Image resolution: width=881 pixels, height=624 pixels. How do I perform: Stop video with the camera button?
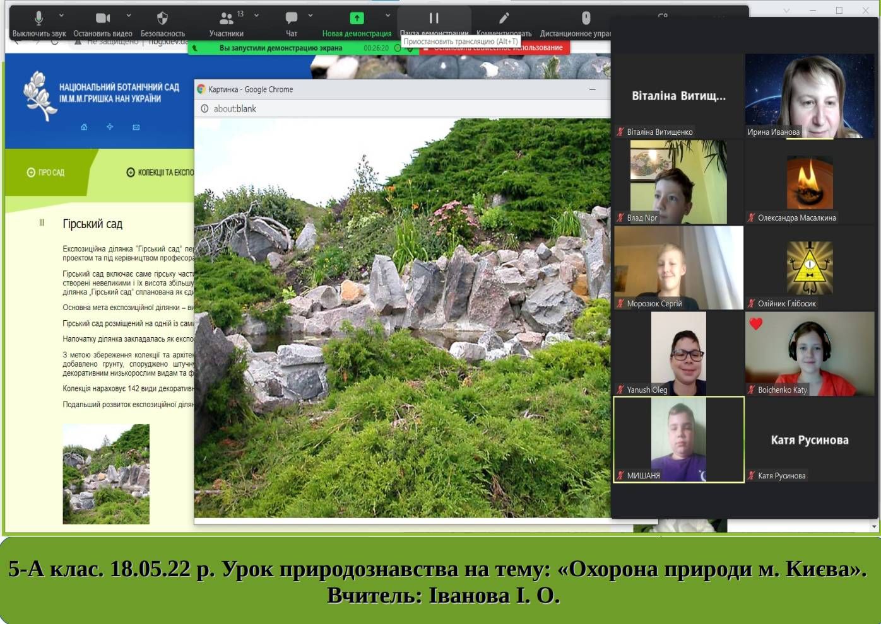(103, 18)
